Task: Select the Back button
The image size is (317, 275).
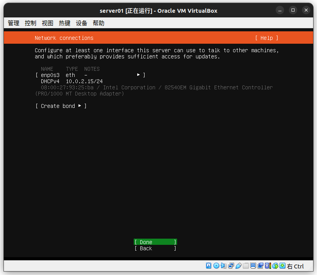Action: pos(155,248)
